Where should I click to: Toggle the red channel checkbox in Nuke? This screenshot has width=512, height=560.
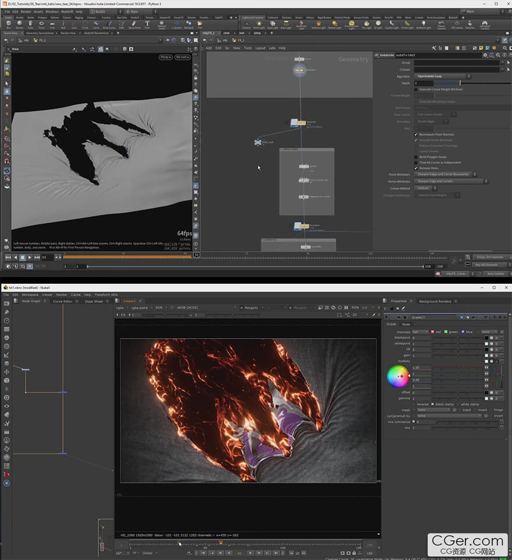point(432,332)
